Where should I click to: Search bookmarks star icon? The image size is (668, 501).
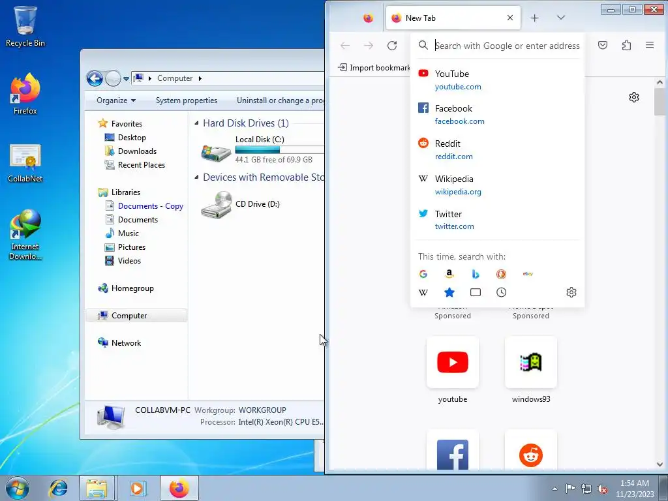tap(449, 292)
